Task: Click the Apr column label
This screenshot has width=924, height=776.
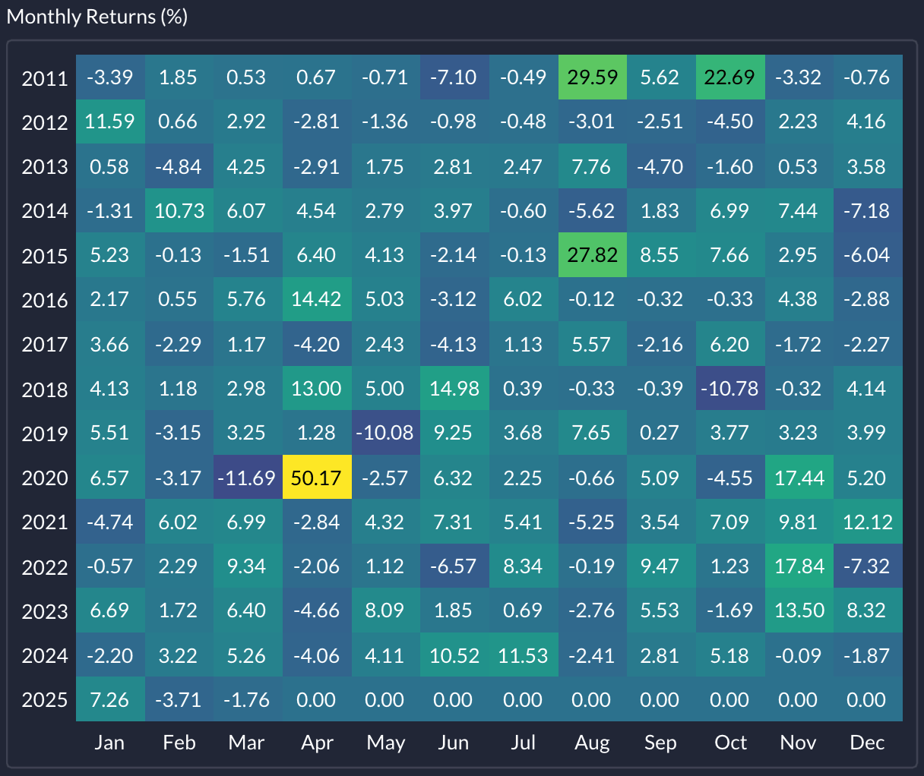Action: (x=317, y=743)
